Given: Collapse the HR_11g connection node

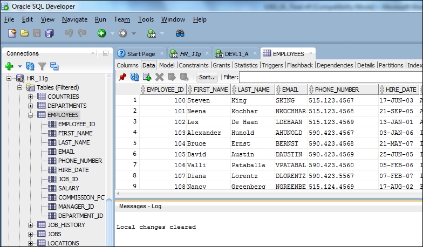Looking at the screenshot, I should click(x=9, y=78).
